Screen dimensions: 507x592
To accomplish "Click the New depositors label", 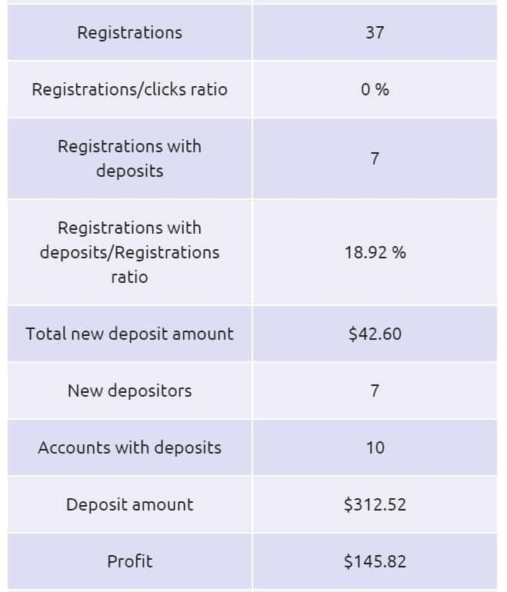I will (x=129, y=391).
